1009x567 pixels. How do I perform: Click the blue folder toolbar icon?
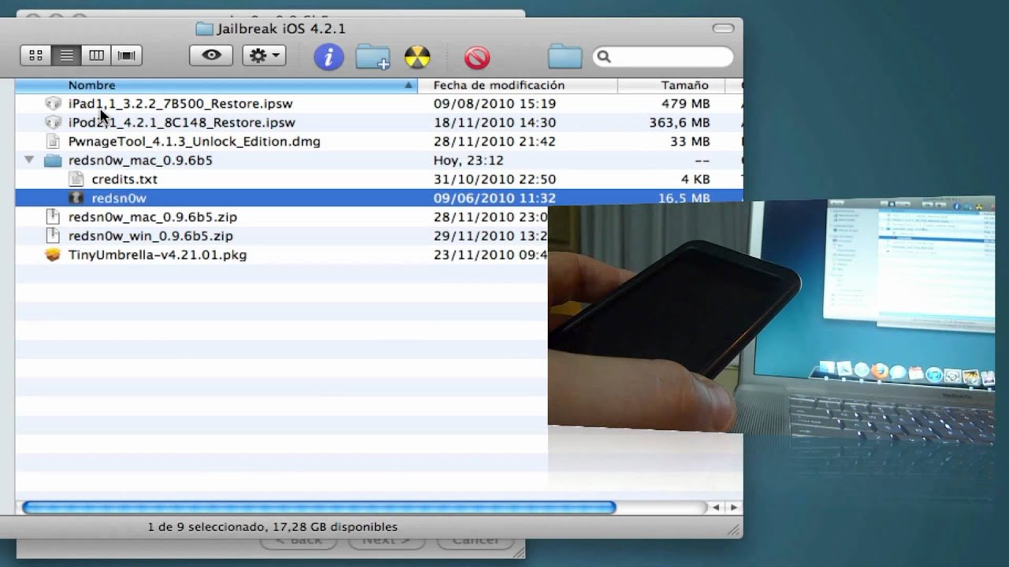click(564, 57)
